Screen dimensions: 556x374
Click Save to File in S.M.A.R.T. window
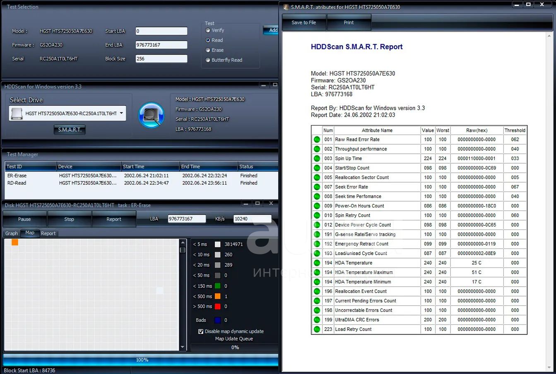point(304,22)
